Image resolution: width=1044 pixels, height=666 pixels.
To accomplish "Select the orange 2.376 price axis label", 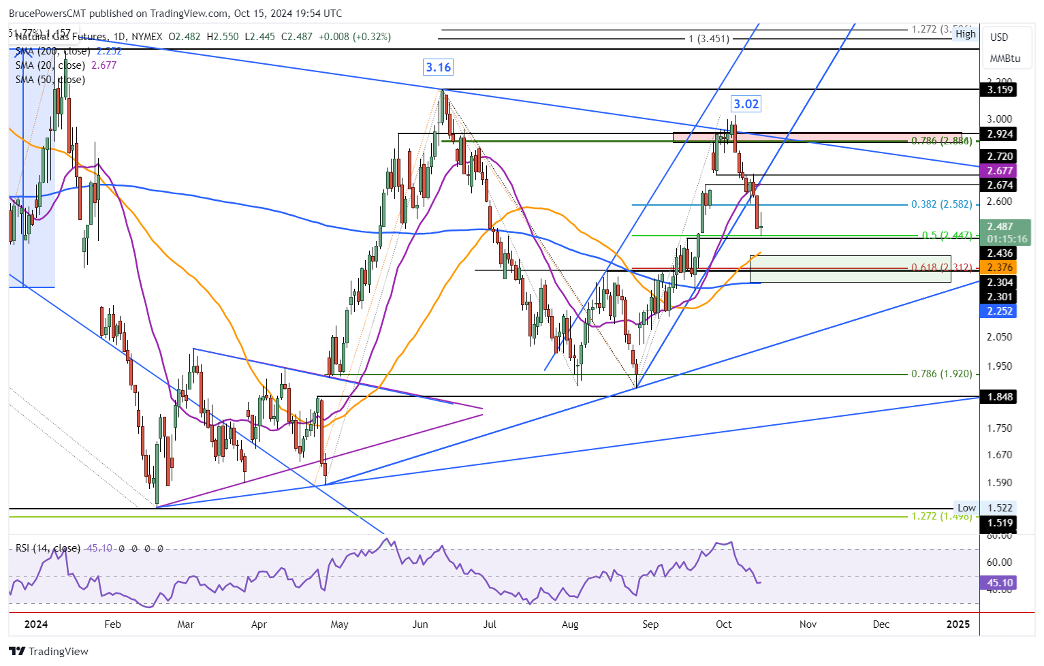I will 999,268.
